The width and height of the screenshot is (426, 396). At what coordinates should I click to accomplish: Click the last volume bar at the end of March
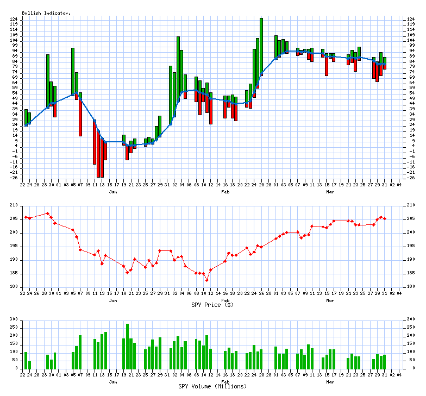pyautogui.click(x=384, y=362)
